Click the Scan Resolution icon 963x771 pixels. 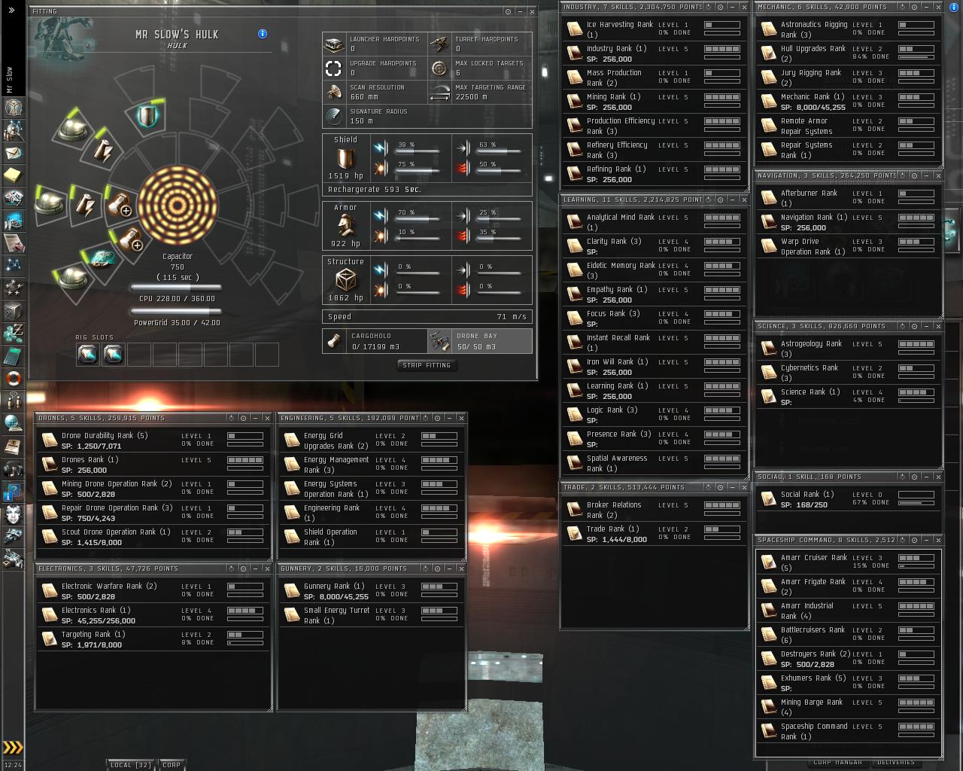tap(334, 93)
